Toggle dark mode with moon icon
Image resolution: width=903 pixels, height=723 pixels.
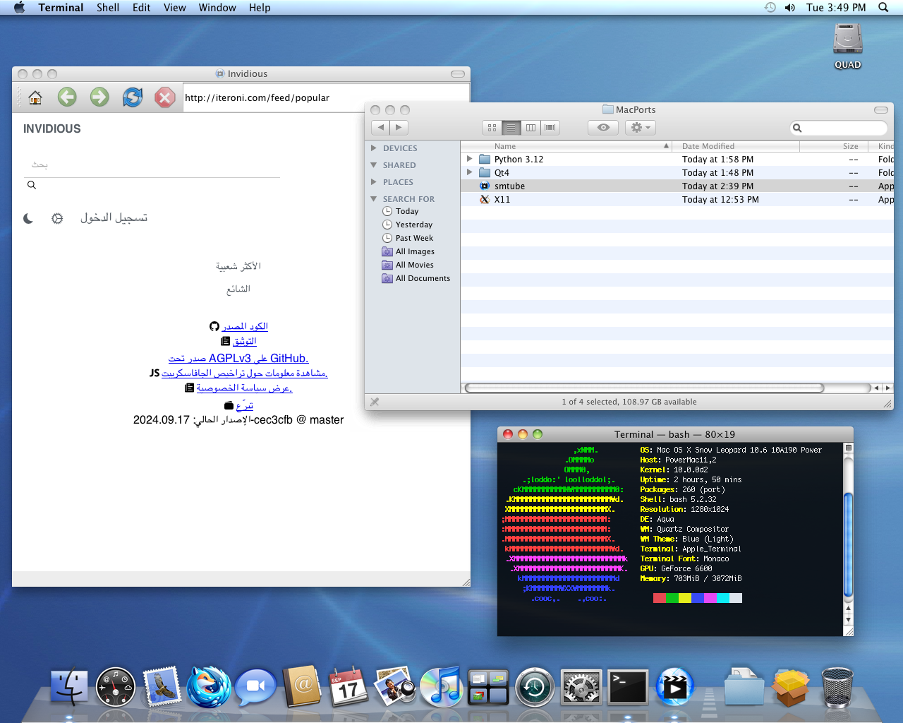pyautogui.click(x=28, y=219)
